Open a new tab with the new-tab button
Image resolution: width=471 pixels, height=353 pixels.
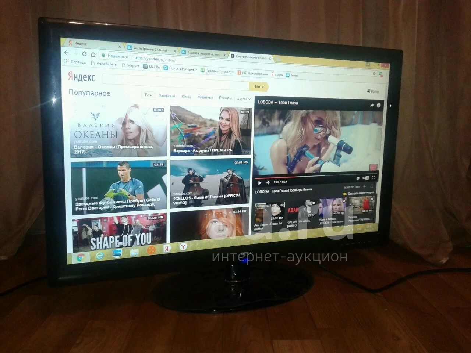coord(278,59)
